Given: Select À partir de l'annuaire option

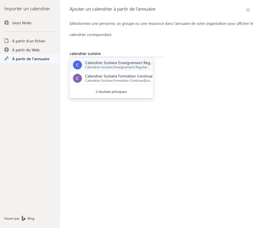Looking at the screenshot, I should point(30,59).
